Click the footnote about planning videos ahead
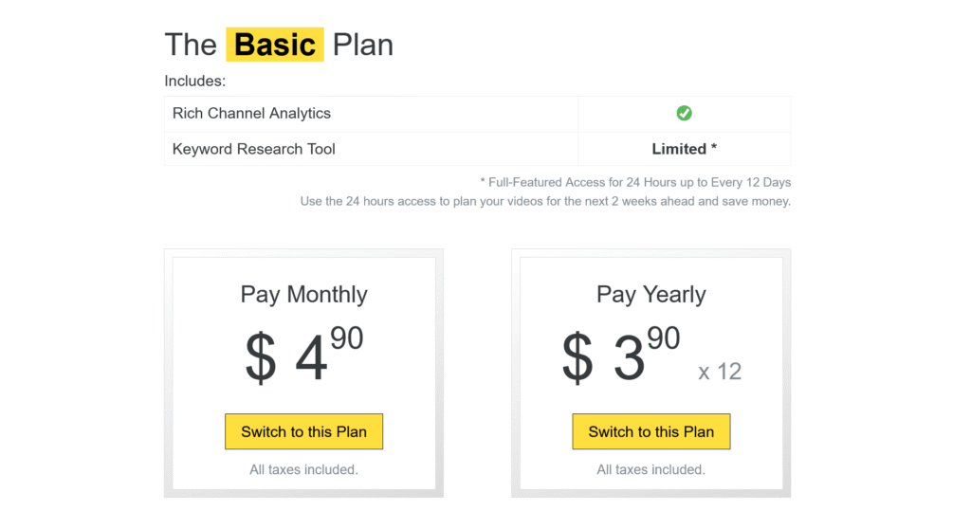The width and height of the screenshot is (971, 529). [545, 201]
